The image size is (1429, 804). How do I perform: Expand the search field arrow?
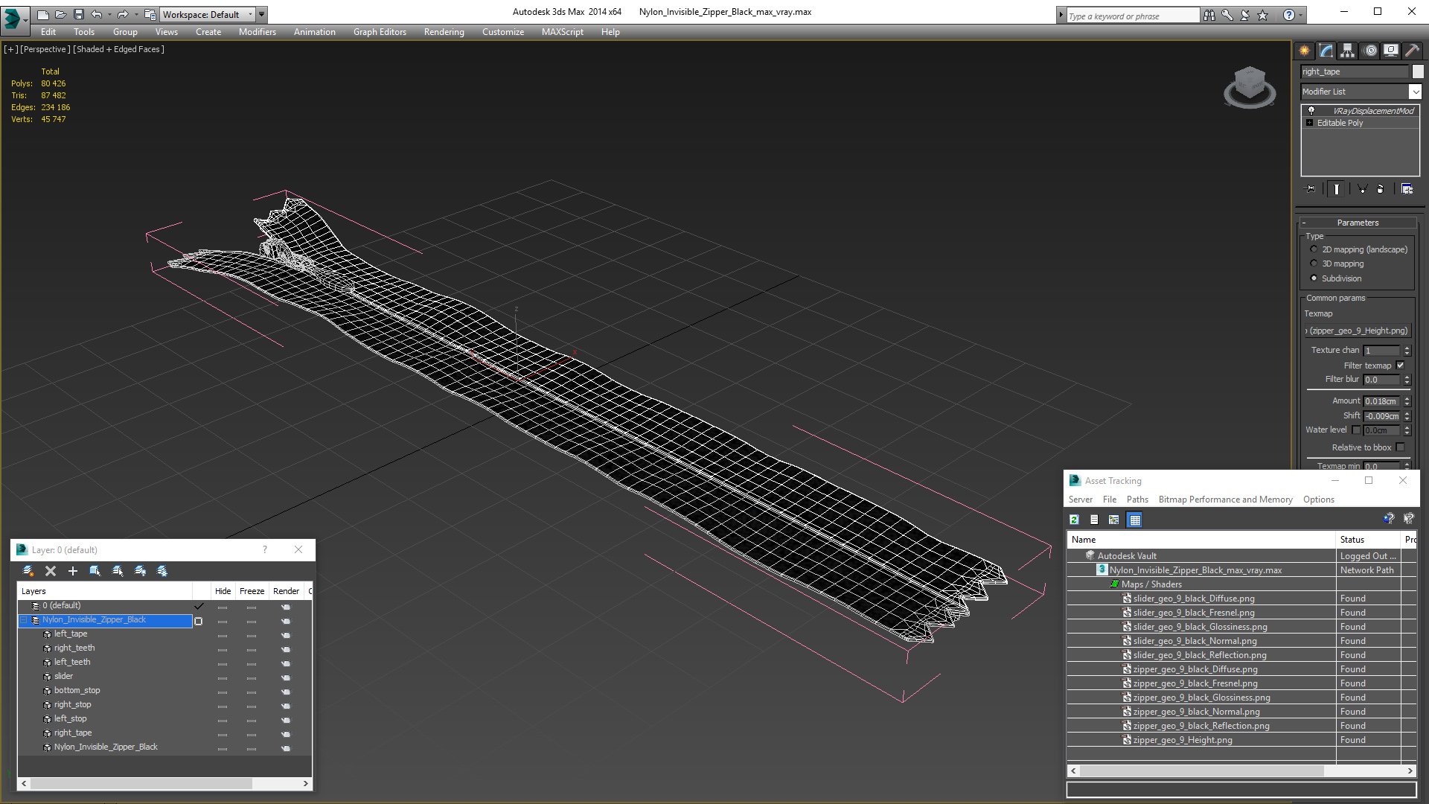(1061, 15)
